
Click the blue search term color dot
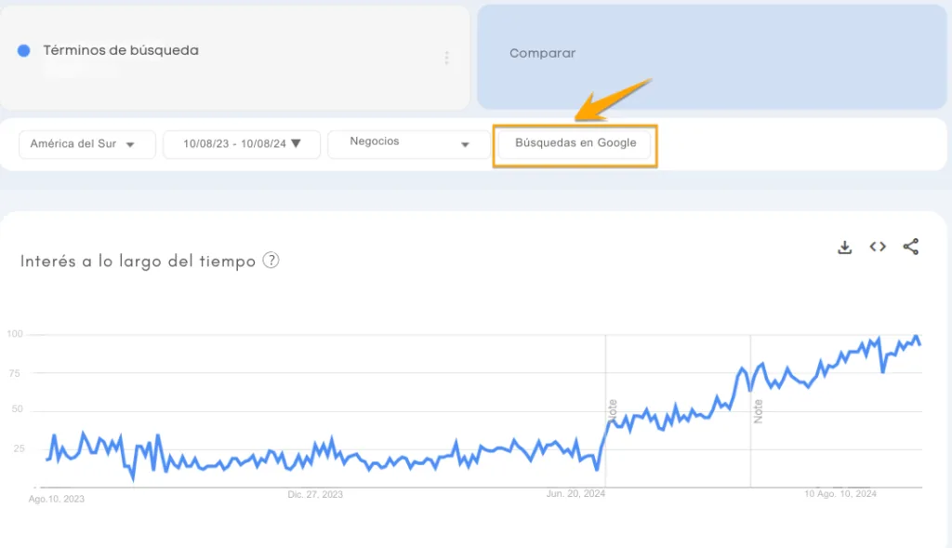(24, 51)
